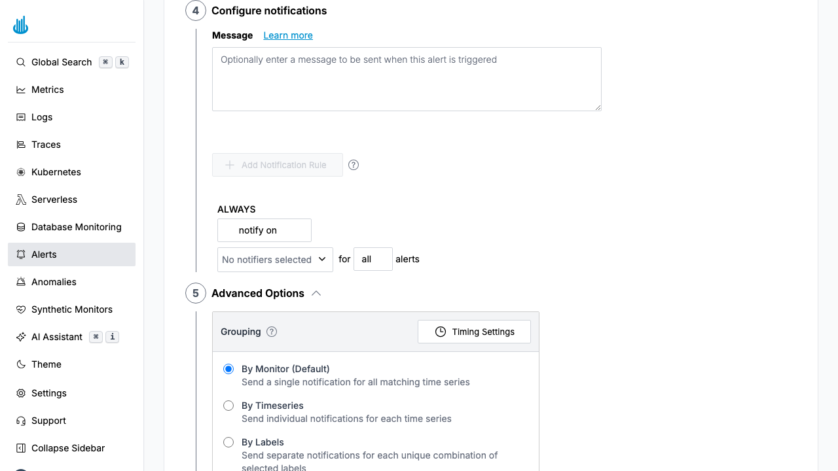Open Database Monitoring
Screen dimensions: 838x471
(76, 227)
